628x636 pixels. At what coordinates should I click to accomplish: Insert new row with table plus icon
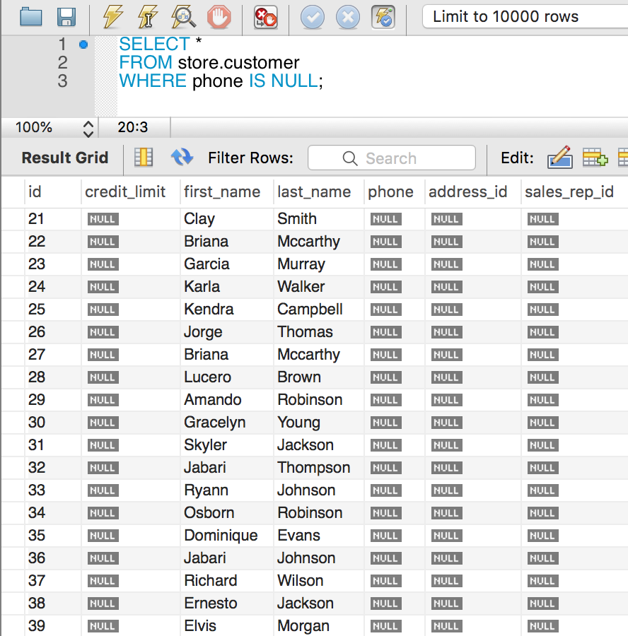595,158
